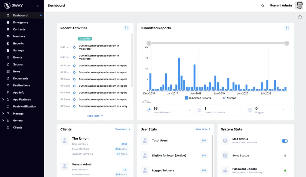Click View More in Clients panel
This screenshot has width=306, height=177.
coord(123,129)
